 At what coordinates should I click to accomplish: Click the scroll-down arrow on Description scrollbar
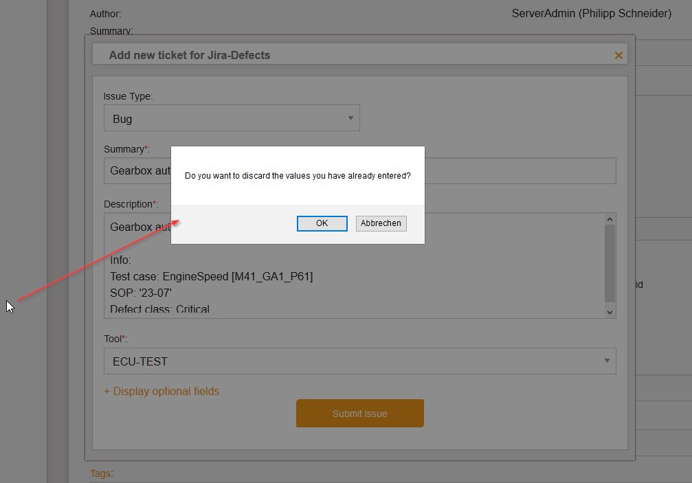pyautogui.click(x=610, y=312)
